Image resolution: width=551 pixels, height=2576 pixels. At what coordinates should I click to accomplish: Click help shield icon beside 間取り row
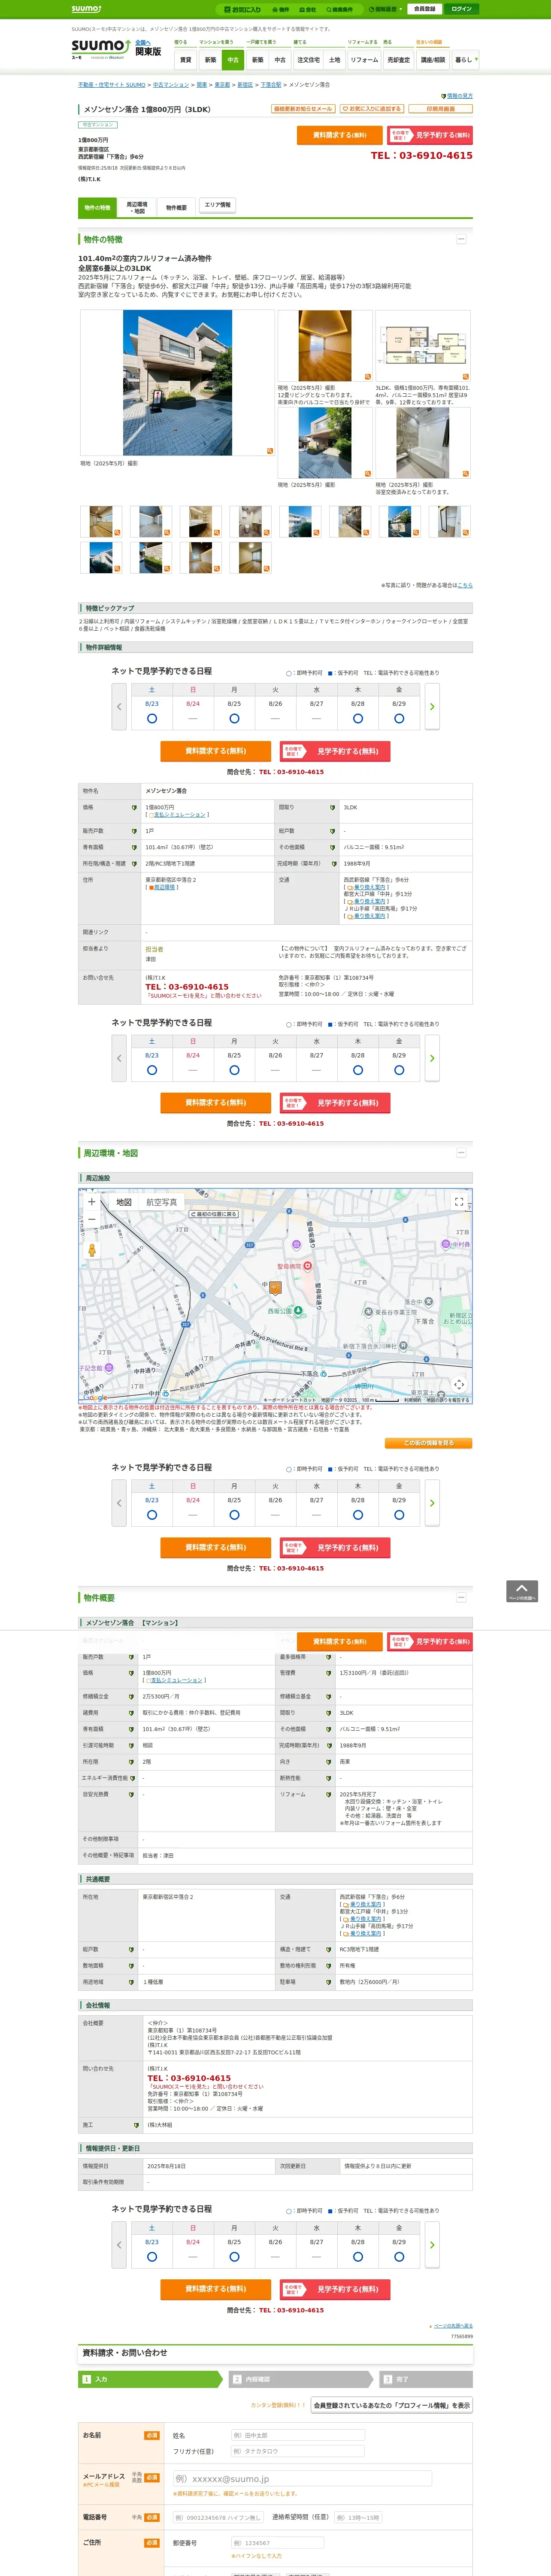[x=333, y=807]
